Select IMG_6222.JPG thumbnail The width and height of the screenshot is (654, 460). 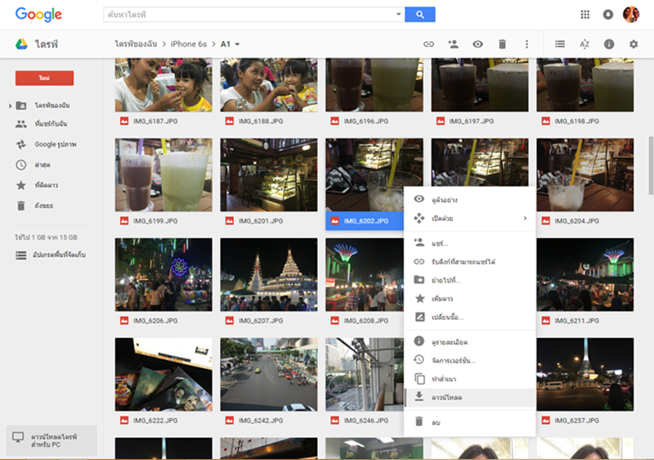pos(163,374)
